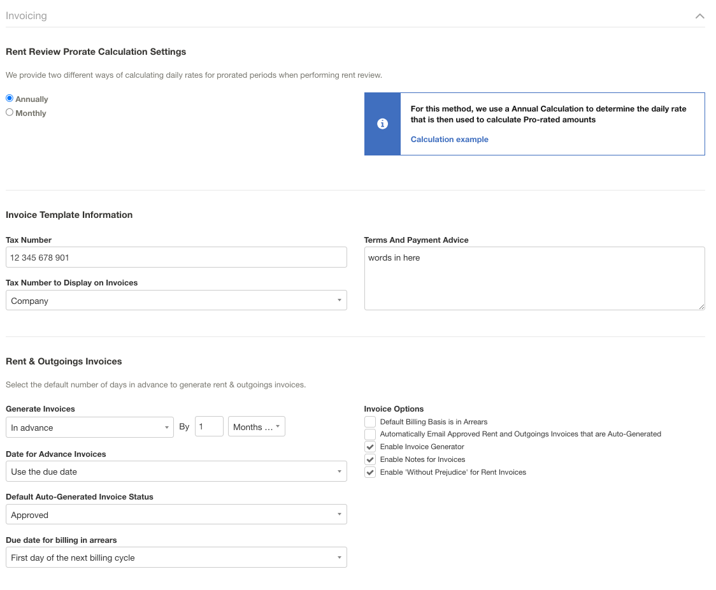716x590 pixels.
Task: Click the By number input field
Action: pos(209,427)
